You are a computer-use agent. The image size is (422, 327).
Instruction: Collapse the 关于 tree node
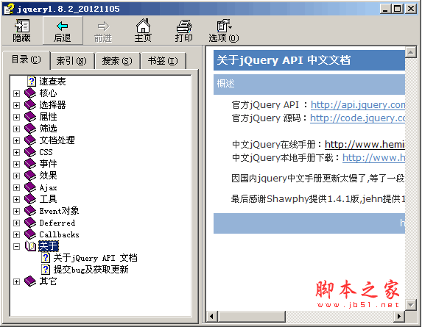coord(16,246)
